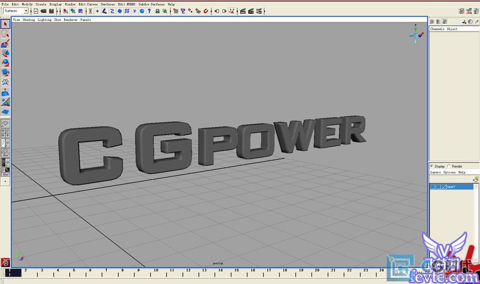Switch to four view layout
This screenshot has width=480, height=284.
(5, 133)
